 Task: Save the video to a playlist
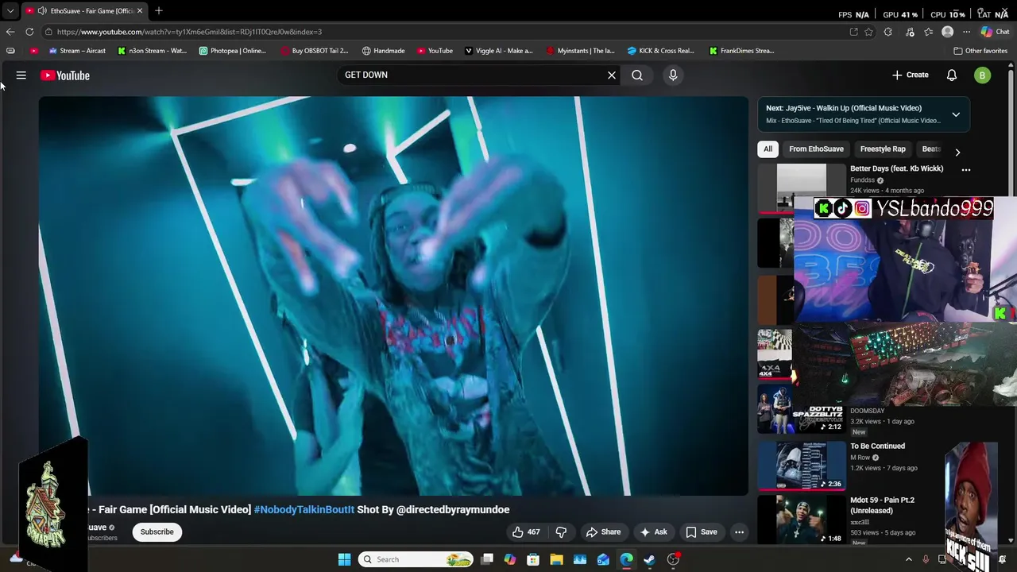tap(701, 532)
